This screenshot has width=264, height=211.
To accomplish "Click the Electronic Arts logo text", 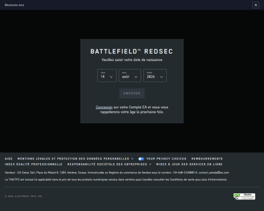I will click(x=14, y=5).
